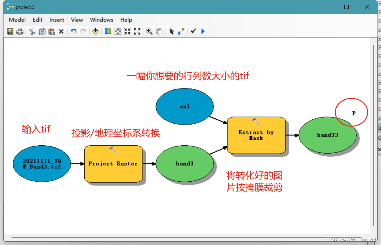Activate the Connect tool
Image resolution: width=381 pixels, height=245 pixels.
coord(181,31)
